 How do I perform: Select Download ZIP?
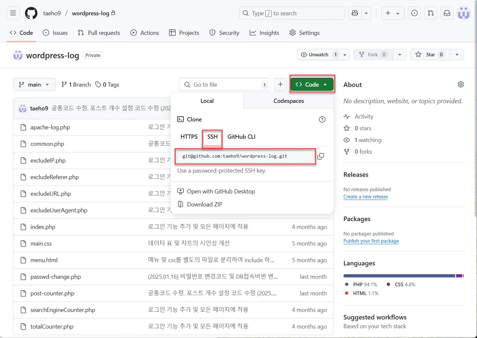tap(204, 204)
